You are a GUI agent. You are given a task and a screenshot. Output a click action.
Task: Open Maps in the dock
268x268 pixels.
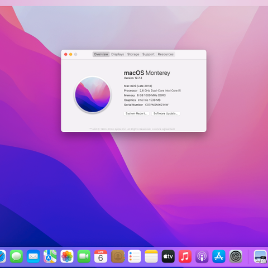(x=50, y=256)
